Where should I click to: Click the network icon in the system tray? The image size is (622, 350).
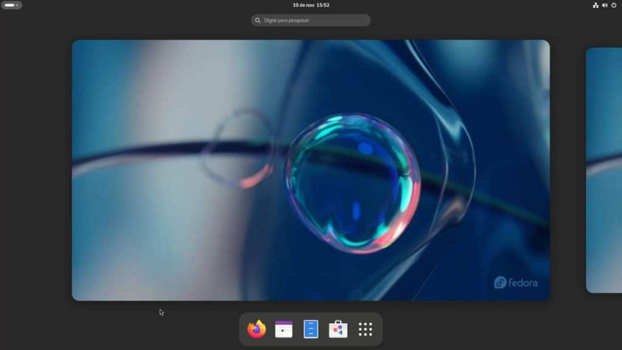coord(596,5)
